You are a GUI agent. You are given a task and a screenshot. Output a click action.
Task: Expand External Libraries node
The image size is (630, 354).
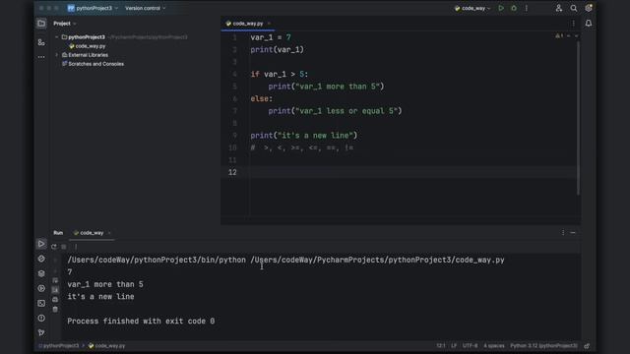[x=57, y=55]
